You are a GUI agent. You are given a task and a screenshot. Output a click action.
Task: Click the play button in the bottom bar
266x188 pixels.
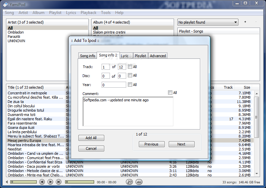(x=50, y=182)
